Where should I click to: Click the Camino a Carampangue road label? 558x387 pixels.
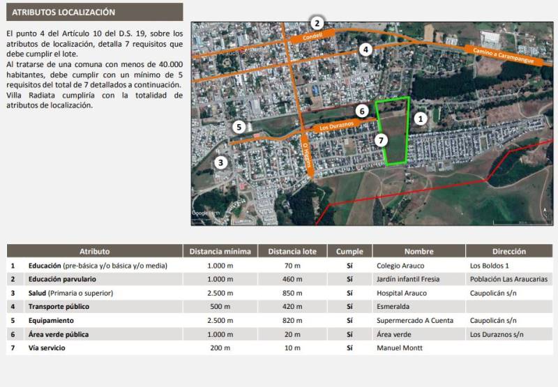pyautogui.click(x=503, y=56)
